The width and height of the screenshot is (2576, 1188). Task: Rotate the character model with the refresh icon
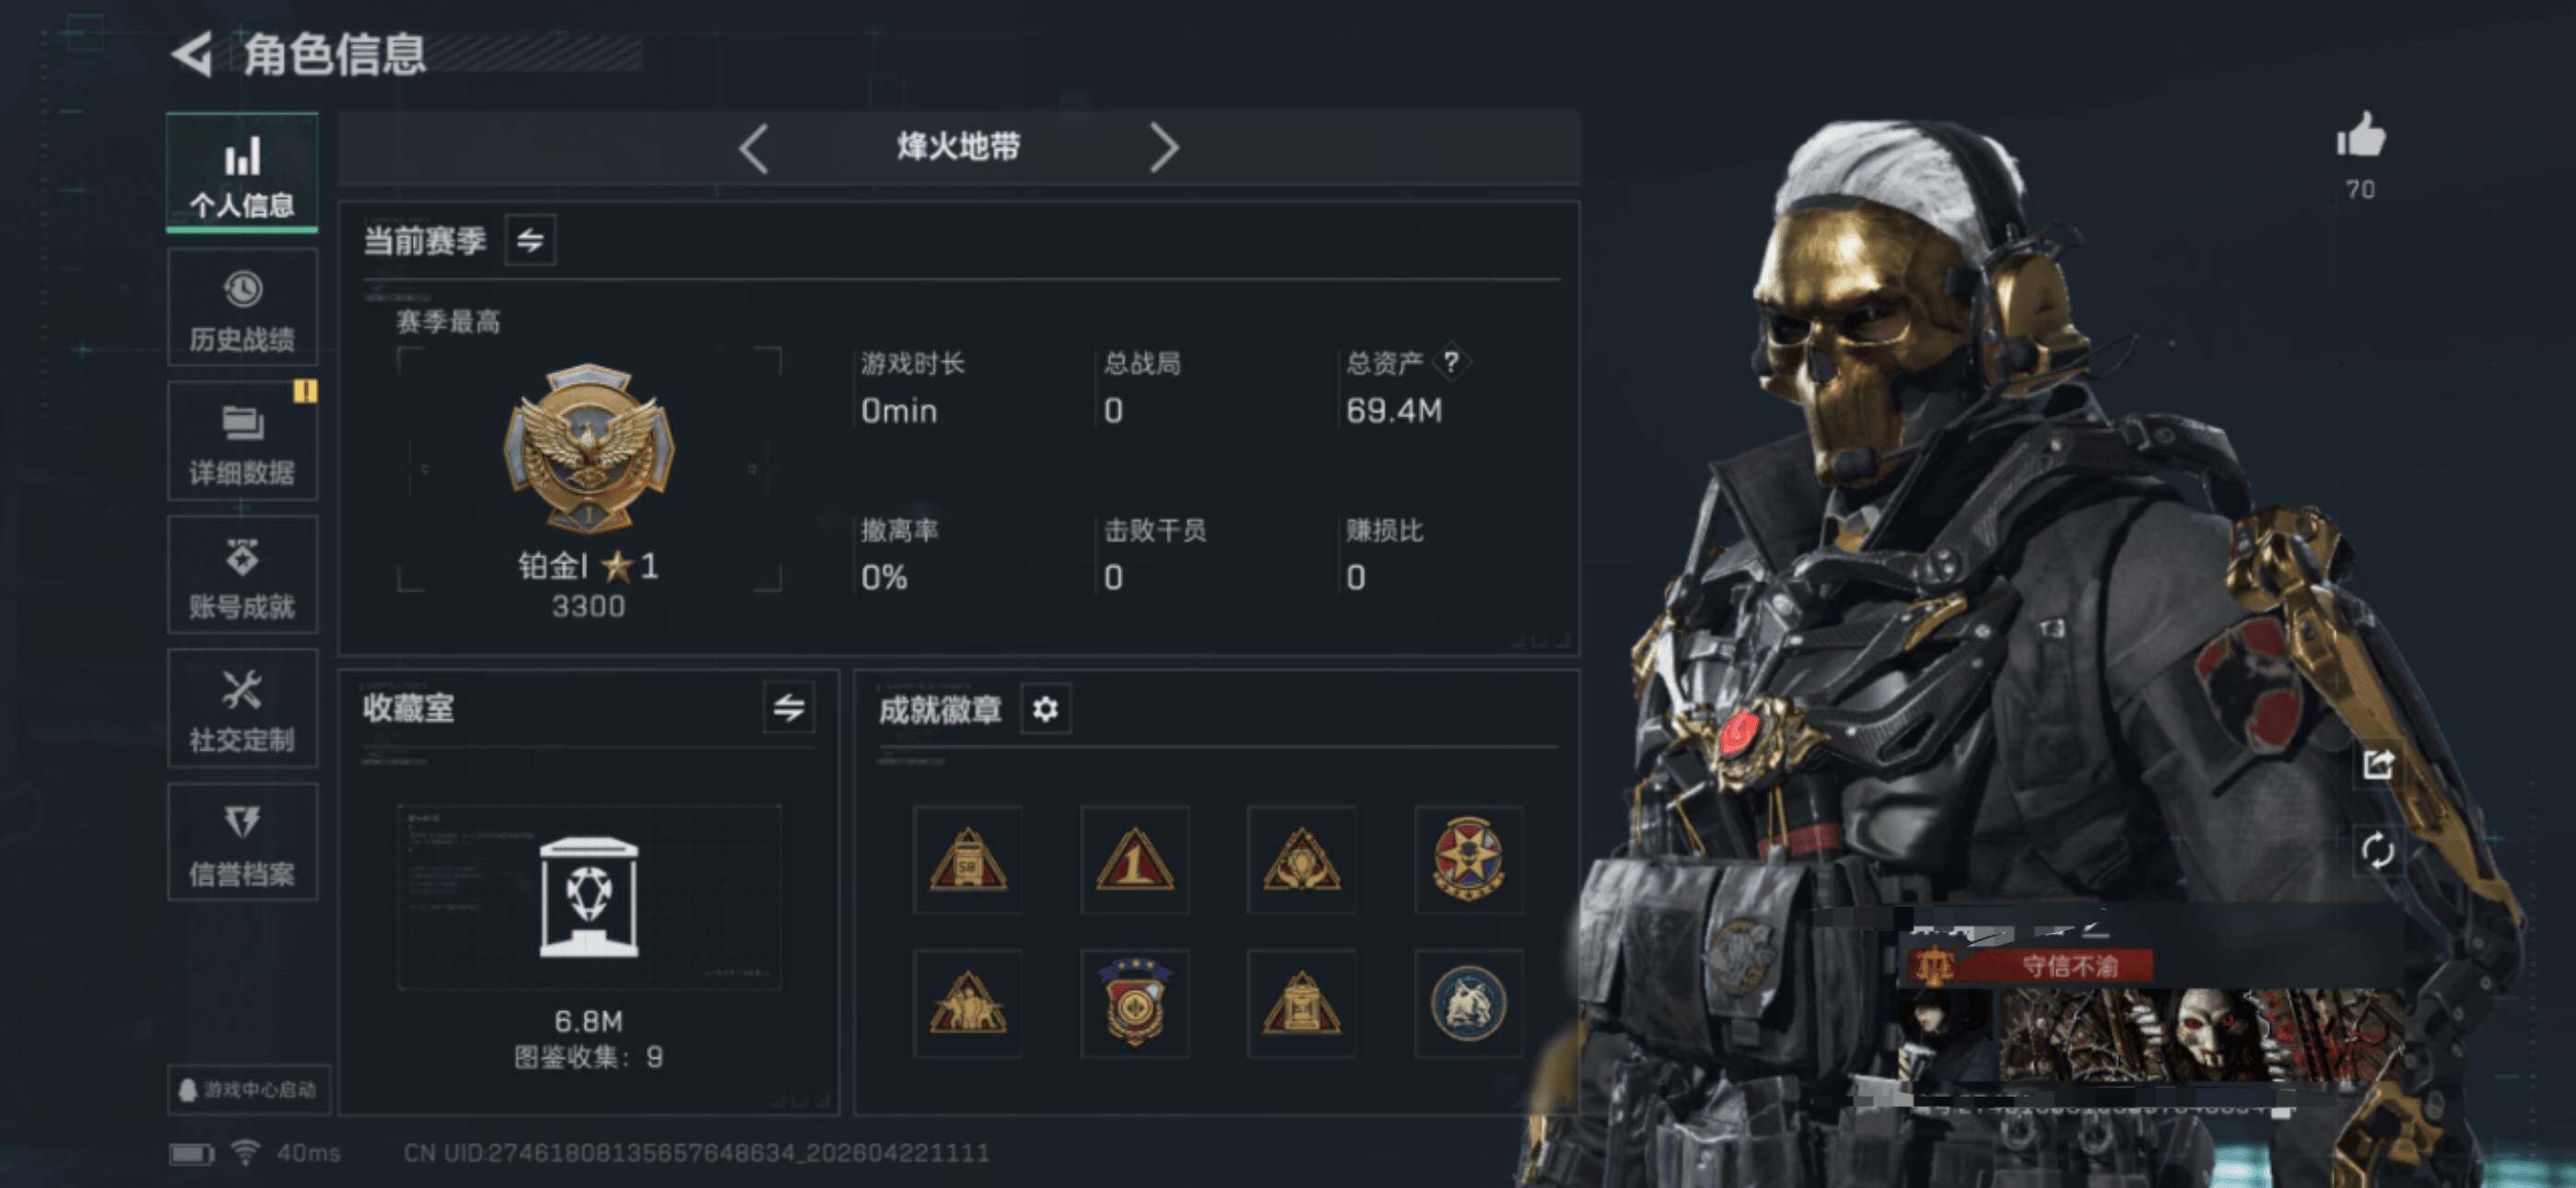point(2378,851)
